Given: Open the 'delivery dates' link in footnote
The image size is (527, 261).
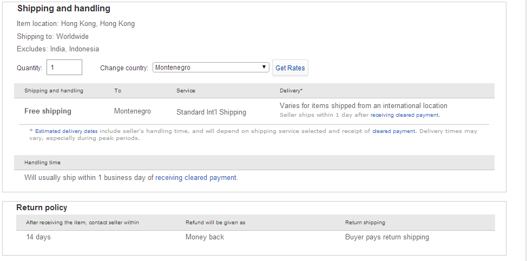Looking at the screenshot, I should 80,131.
